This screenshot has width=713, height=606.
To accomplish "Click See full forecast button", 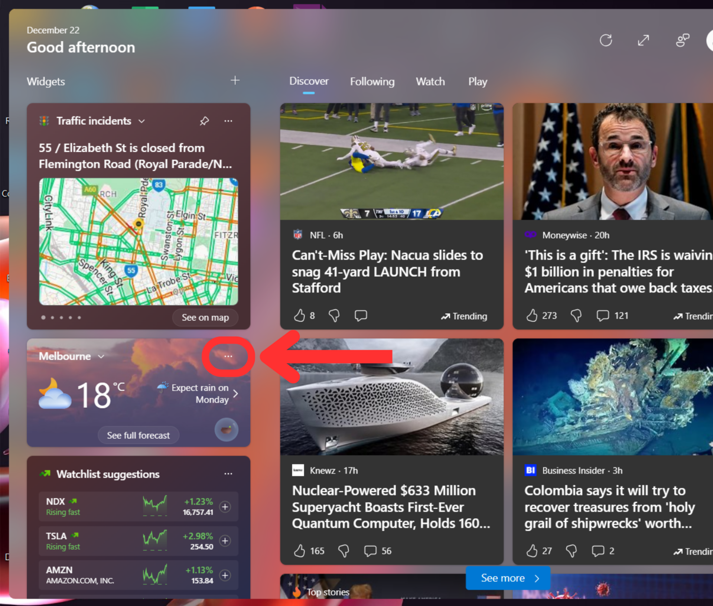I will (x=138, y=435).
